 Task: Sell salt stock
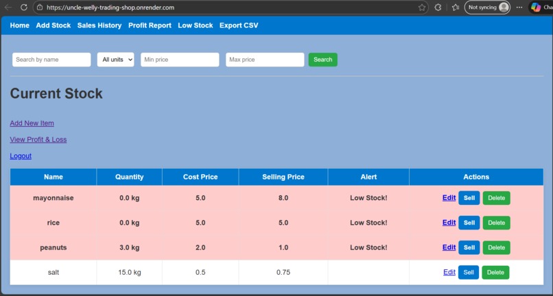(469, 273)
